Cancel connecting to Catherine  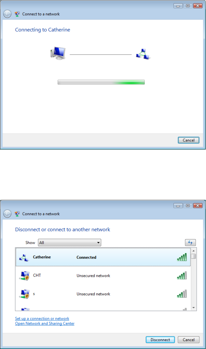click(x=189, y=140)
